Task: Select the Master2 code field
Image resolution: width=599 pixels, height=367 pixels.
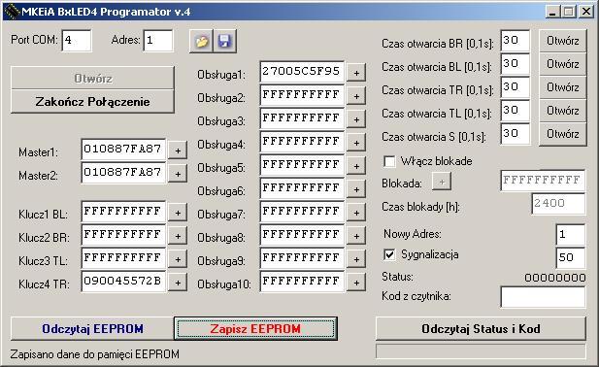Action: tap(123, 173)
